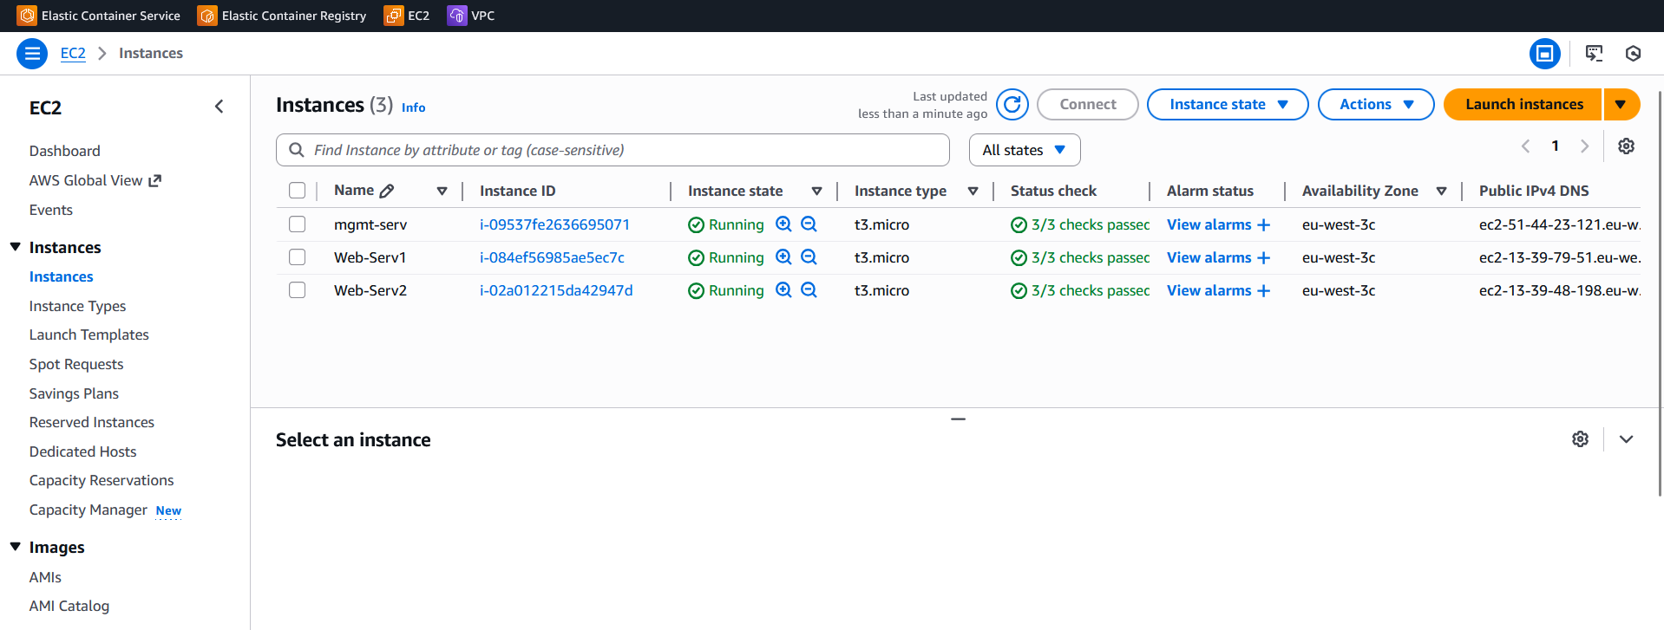This screenshot has height=630, width=1664.
Task: Open instance ID i-084ef56985ae5ec7c link
Action: click(552, 257)
